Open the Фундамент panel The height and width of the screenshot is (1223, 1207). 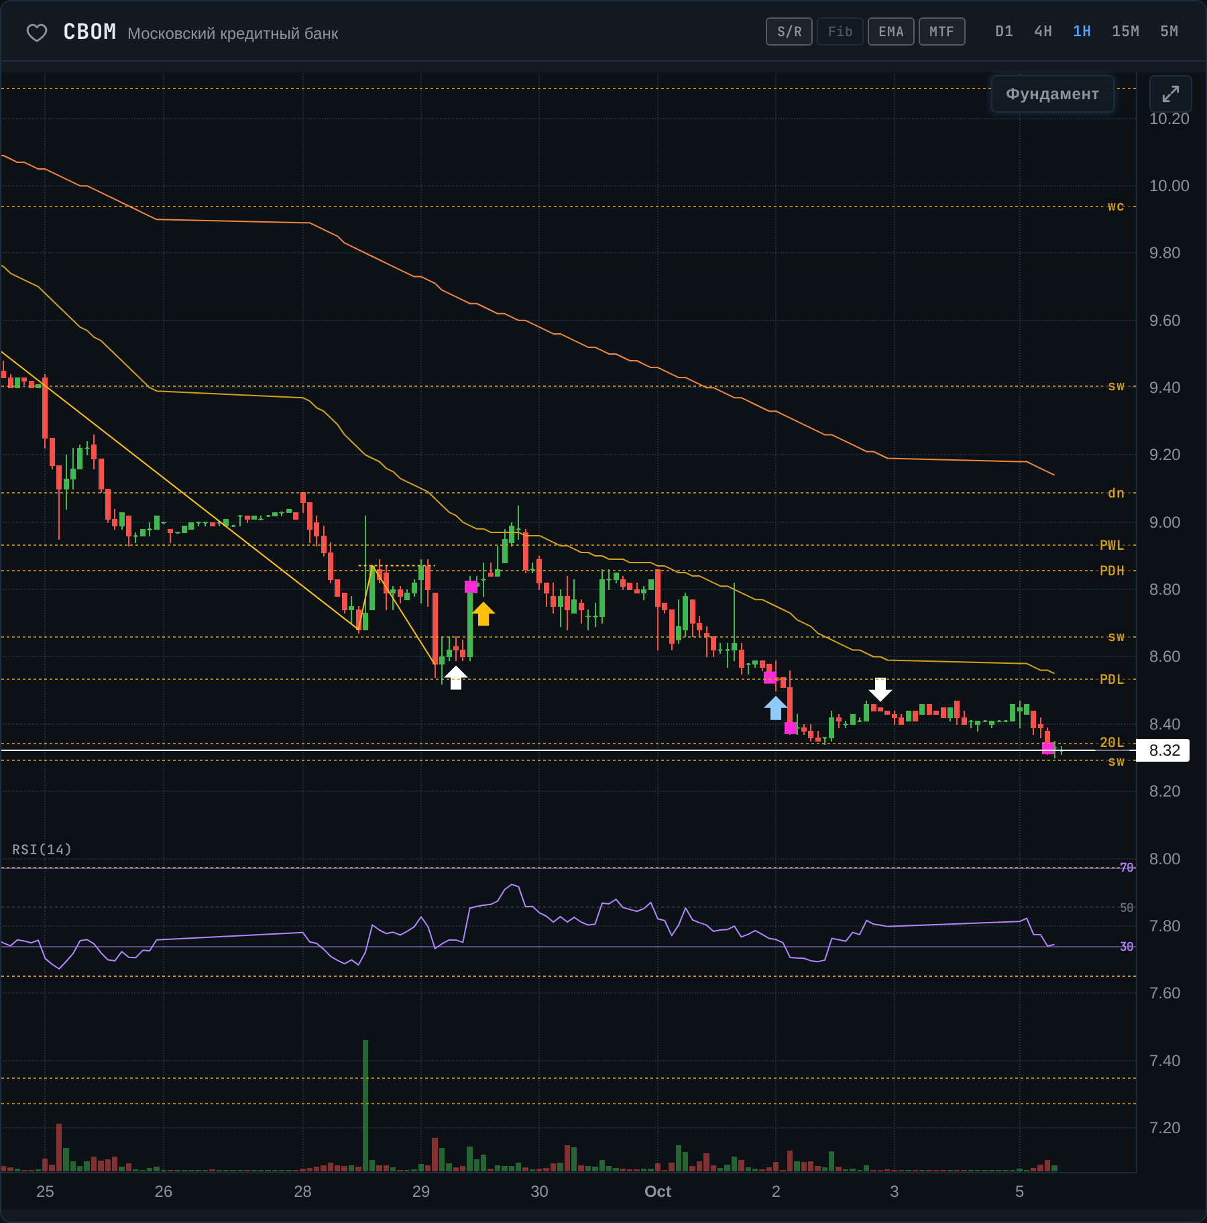(1052, 94)
